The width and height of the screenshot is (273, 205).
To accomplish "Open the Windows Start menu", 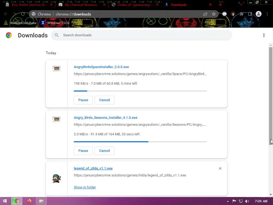I will (x=5, y=201).
